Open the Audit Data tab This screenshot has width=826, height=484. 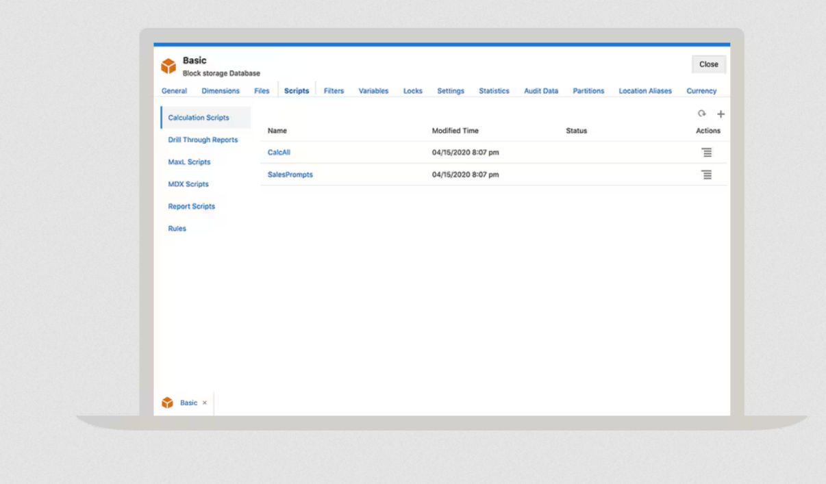pyautogui.click(x=542, y=90)
